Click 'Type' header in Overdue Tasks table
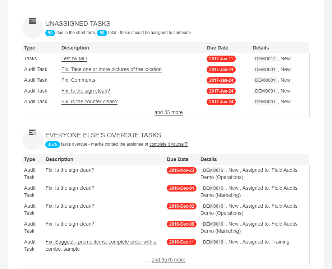Viewport: 332px width, 269px height. coord(29,159)
